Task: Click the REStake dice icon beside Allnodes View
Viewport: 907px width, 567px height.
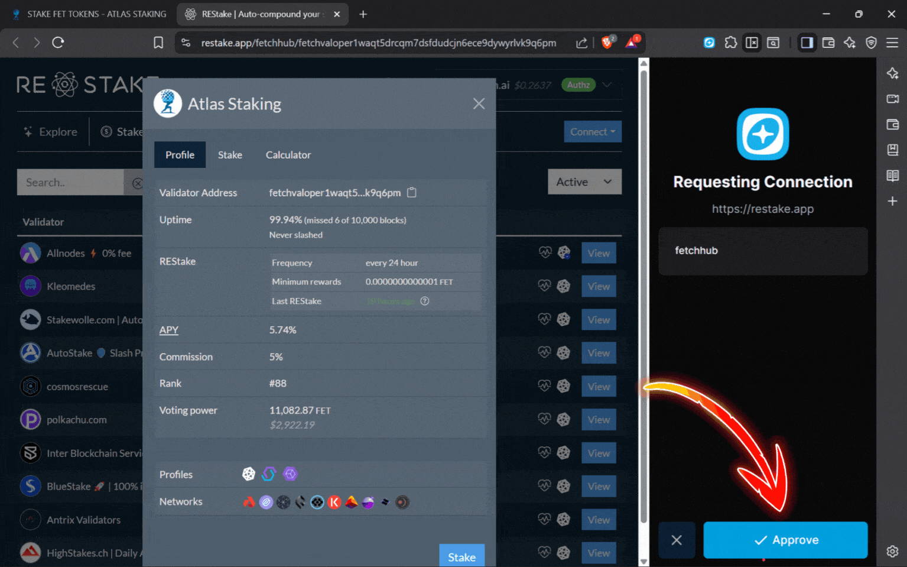Action: point(564,252)
